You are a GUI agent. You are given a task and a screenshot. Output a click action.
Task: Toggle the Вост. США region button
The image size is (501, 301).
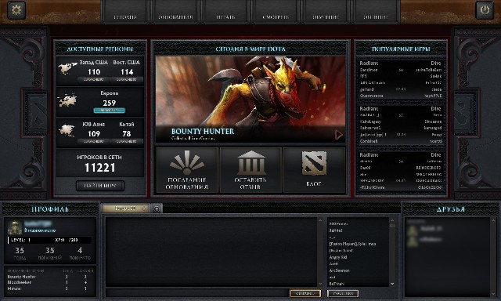point(127,79)
